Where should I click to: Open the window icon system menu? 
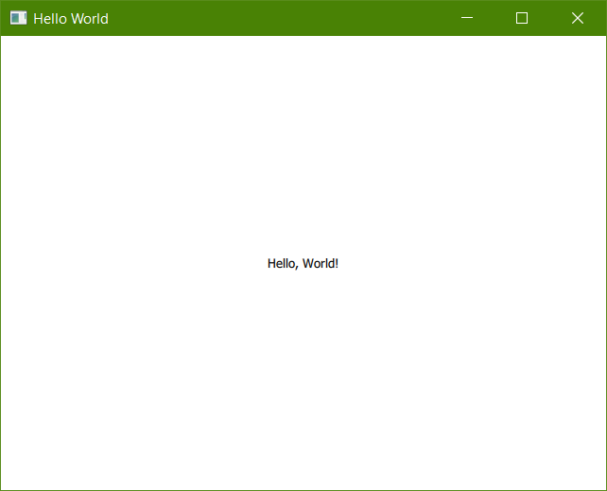point(18,18)
